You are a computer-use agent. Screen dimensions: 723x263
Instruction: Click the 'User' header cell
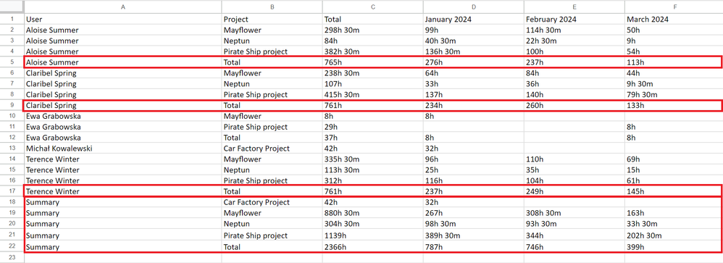coord(122,20)
